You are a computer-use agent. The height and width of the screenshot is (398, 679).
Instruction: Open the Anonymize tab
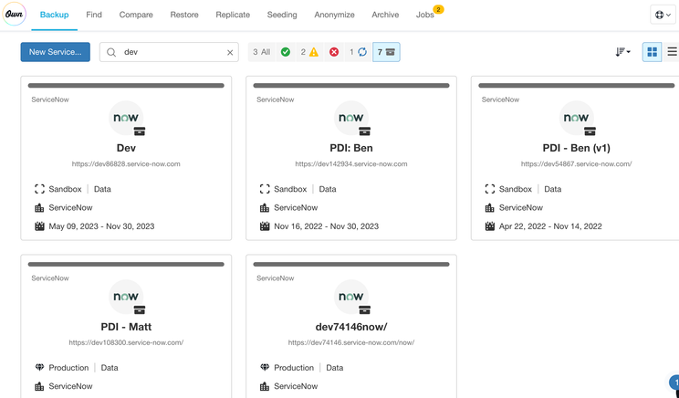pos(334,15)
